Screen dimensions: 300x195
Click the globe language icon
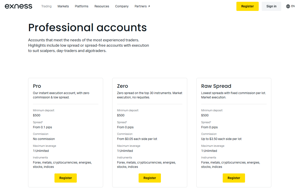tap(288, 6)
